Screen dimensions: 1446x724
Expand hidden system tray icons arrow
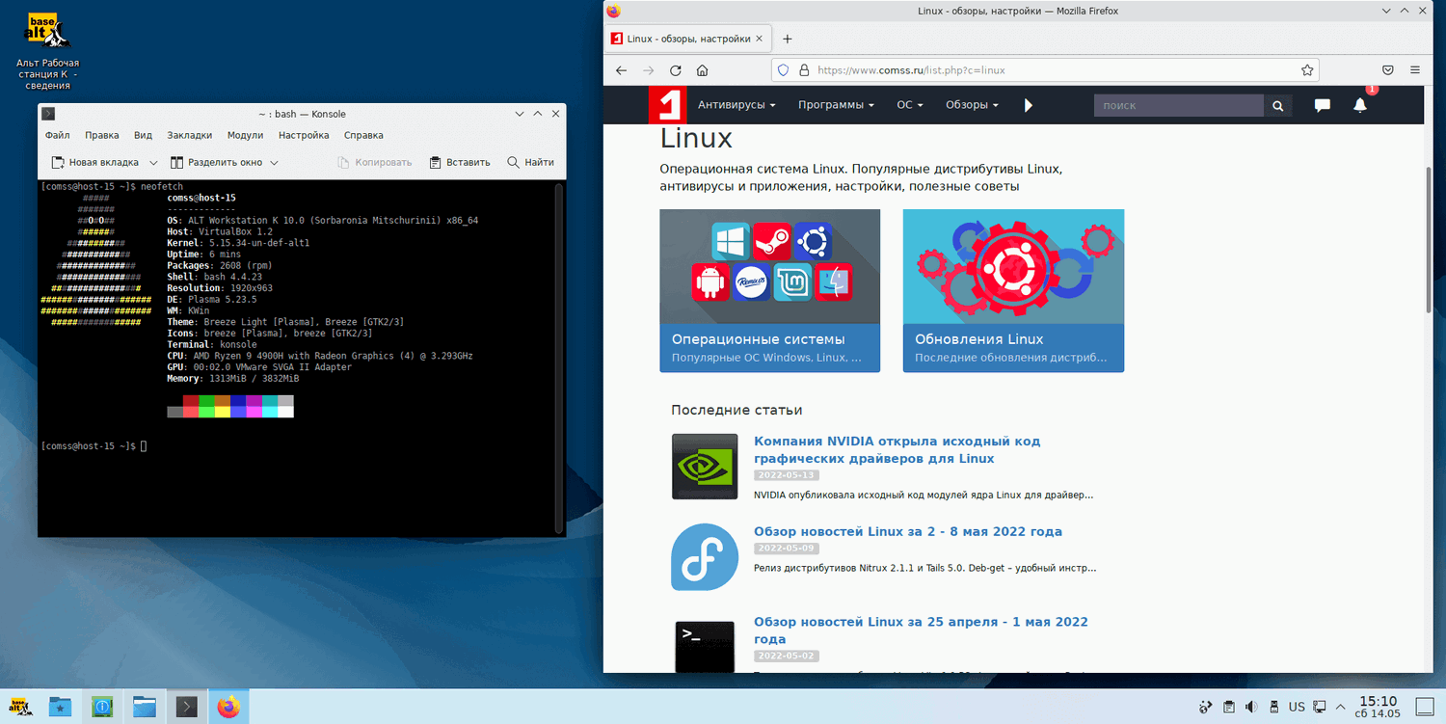point(1340,707)
